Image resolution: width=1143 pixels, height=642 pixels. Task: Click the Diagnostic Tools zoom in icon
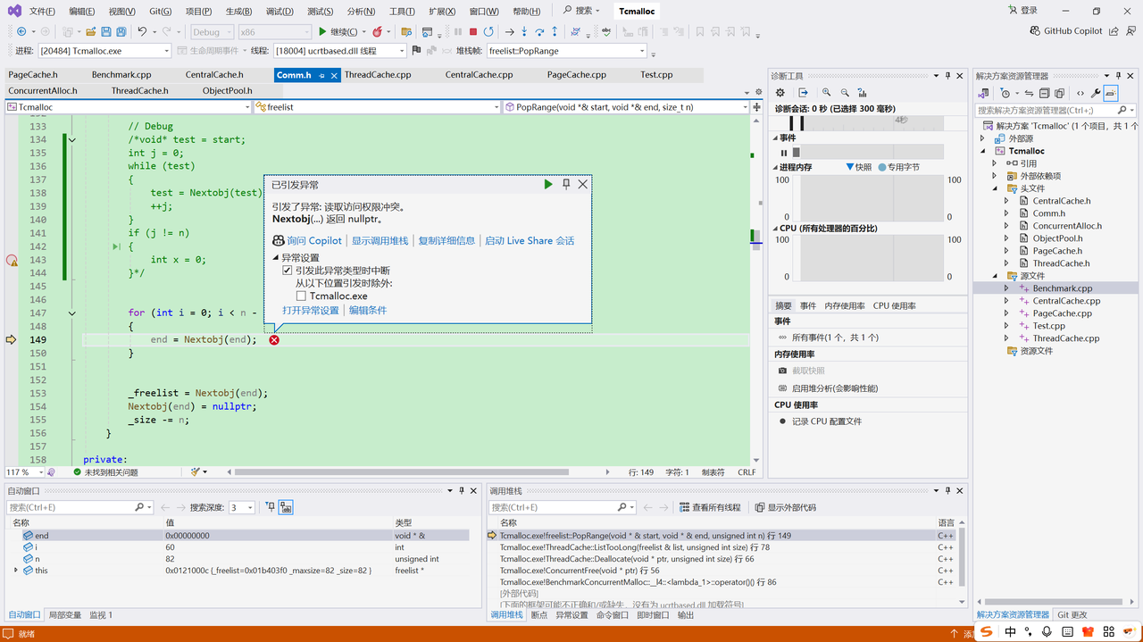[827, 92]
